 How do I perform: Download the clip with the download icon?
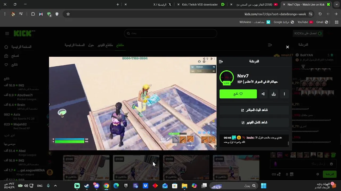coord(274,94)
